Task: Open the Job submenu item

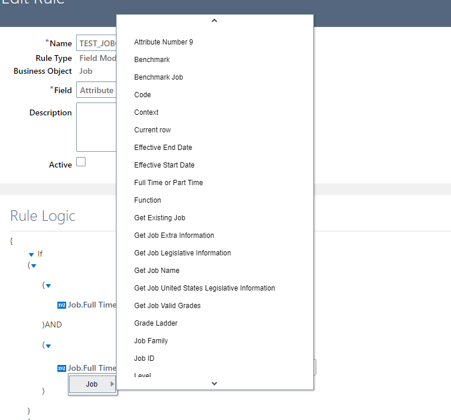Action: click(x=93, y=384)
